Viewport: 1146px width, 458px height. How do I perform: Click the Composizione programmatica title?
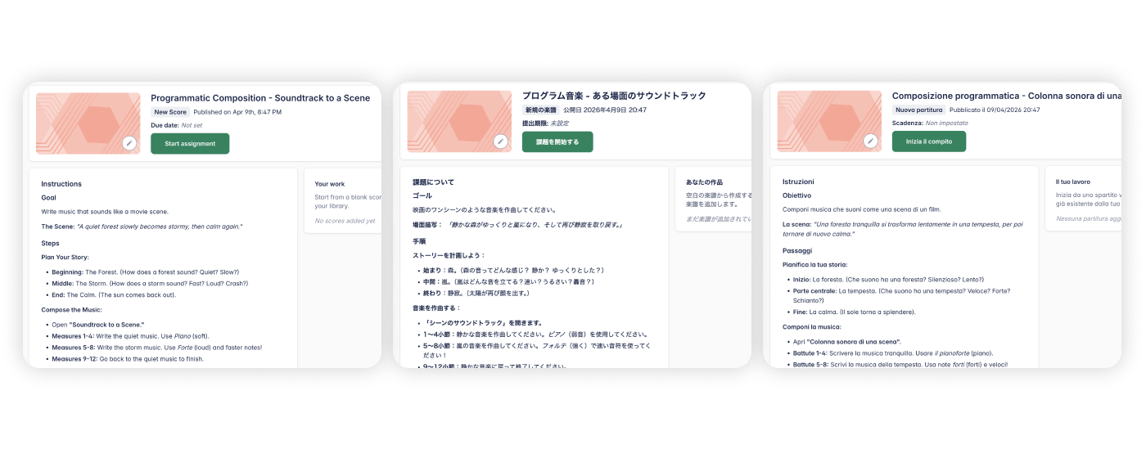tap(1007, 96)
